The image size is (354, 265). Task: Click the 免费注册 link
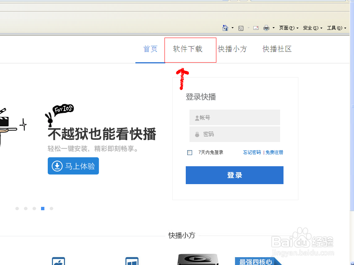click(x=274, y=152)
